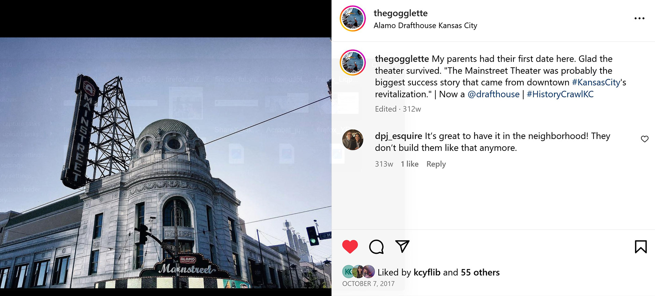Open dpj_esquire username link

click(398, 136)
